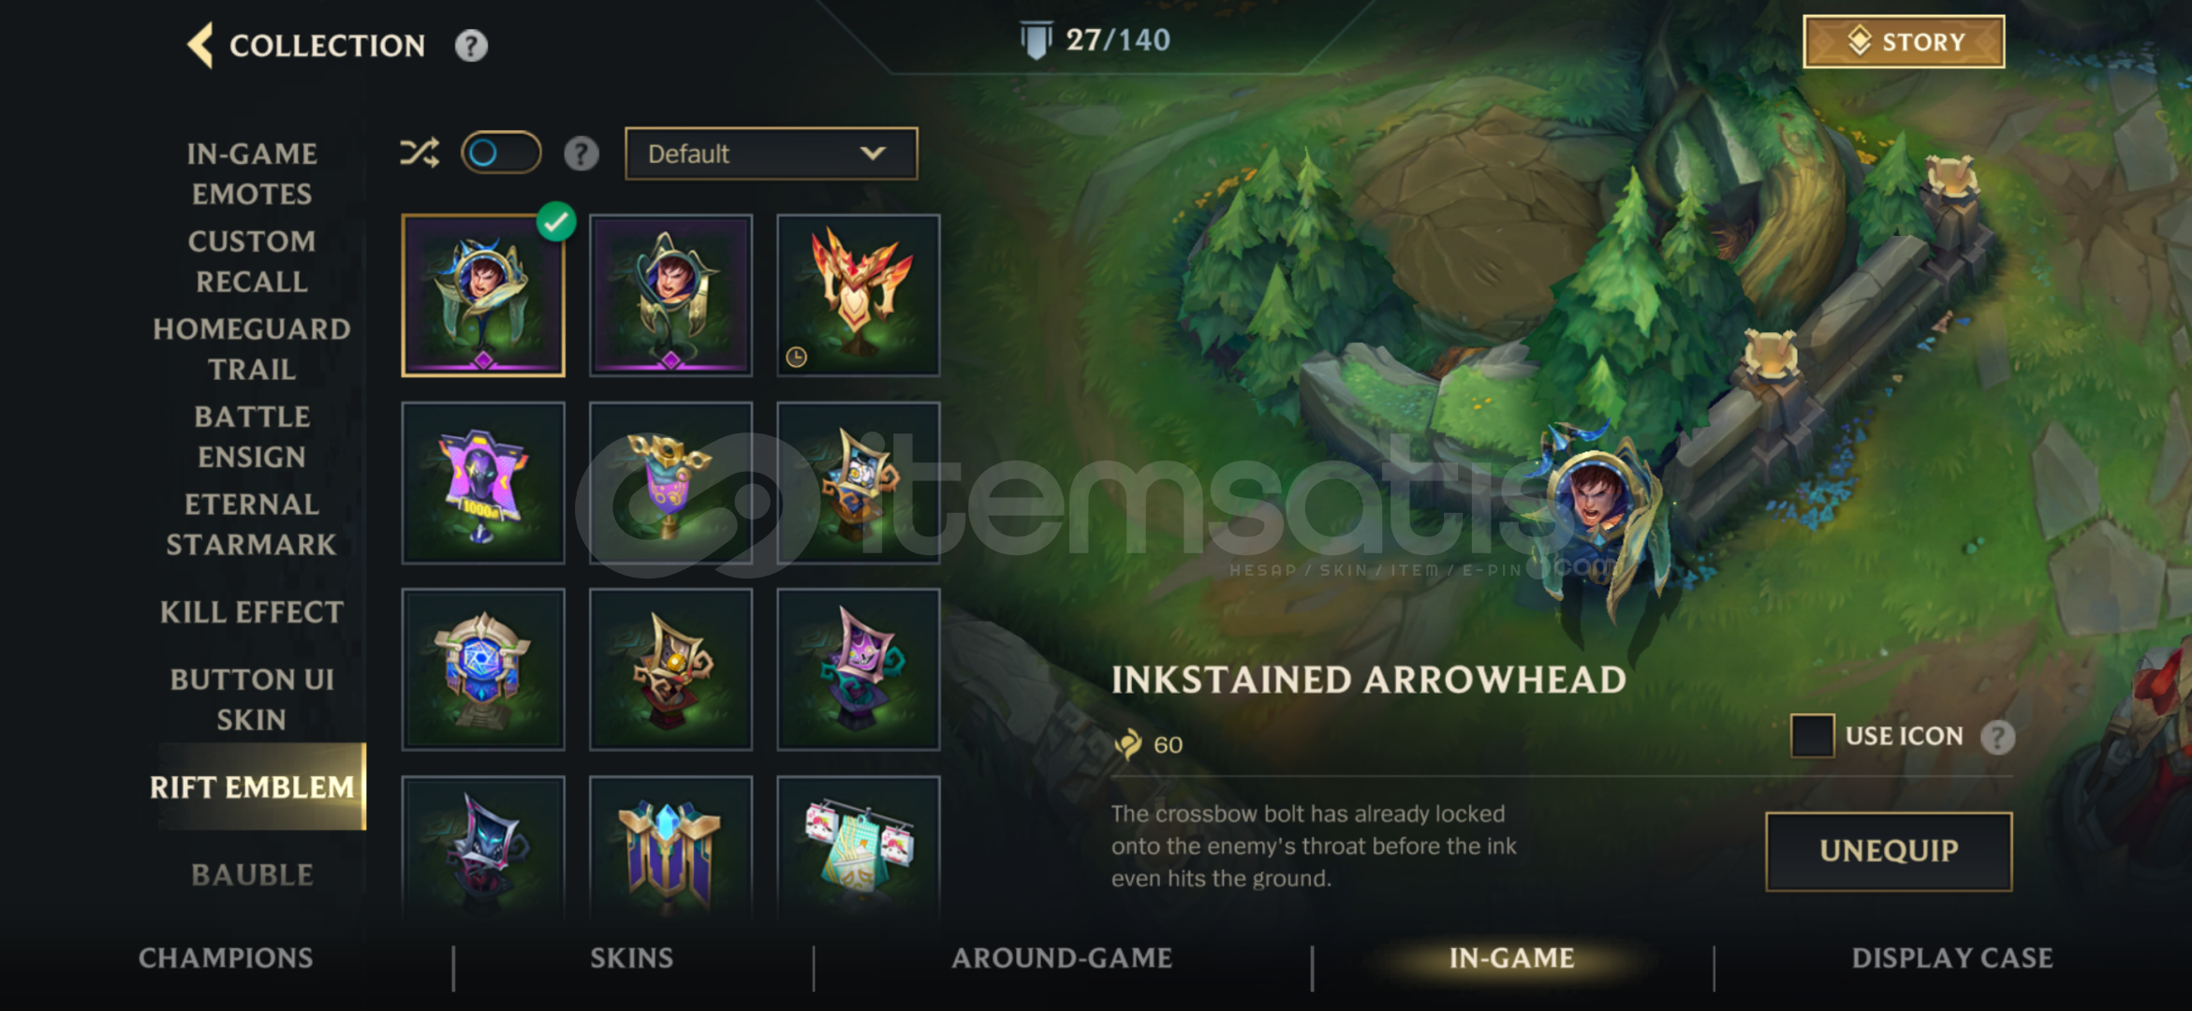Switch to the Display Case tab
The width and height of the screenshot is (2192, 1011).
(1952, 958)
